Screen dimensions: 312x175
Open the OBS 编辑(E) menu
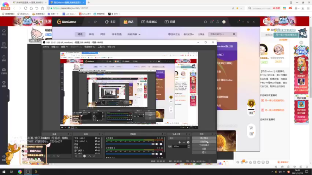pos(55,47)
